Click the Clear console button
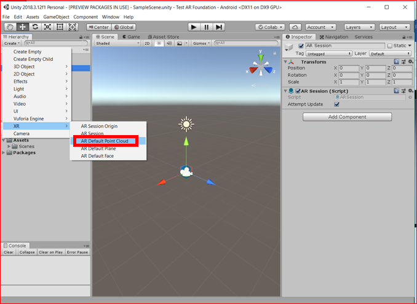The width and height of the screenshot is (417, 304). click(x=9, y=252)
